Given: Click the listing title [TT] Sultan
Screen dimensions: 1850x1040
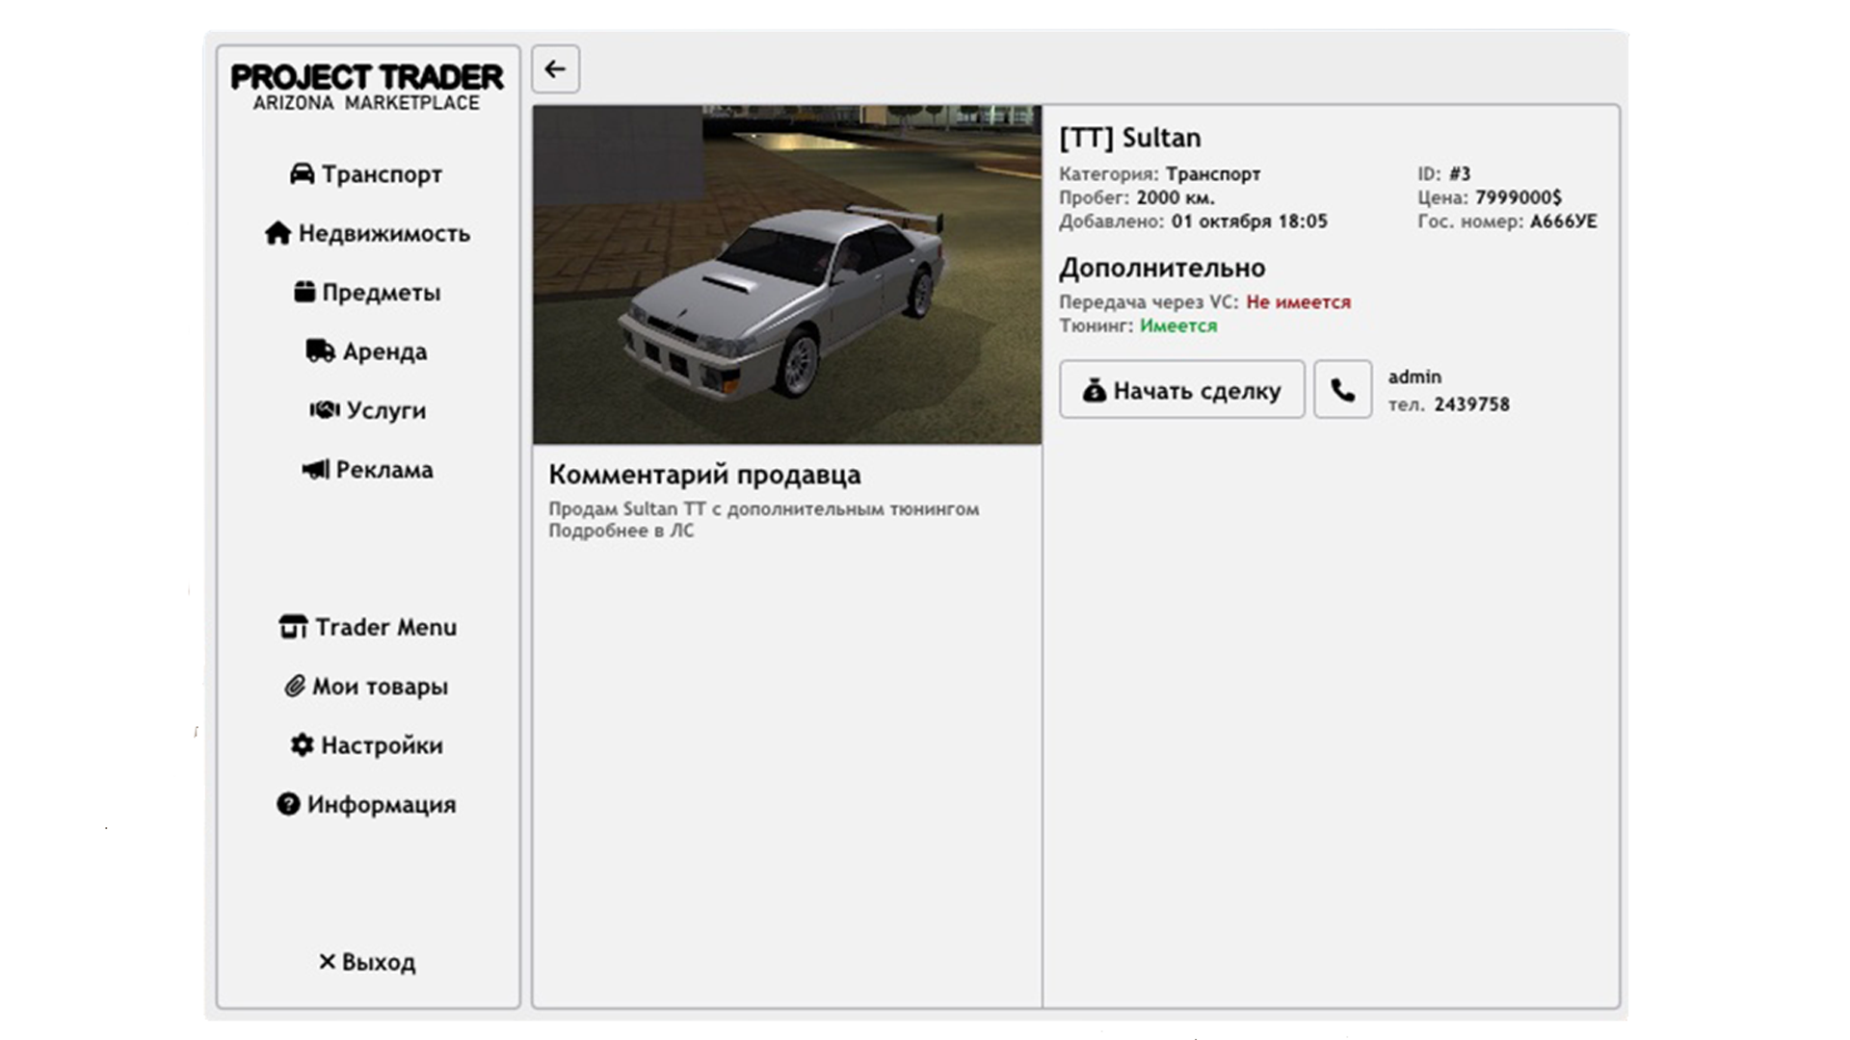Looking at the screenshot, I should tap(1130, 138).
